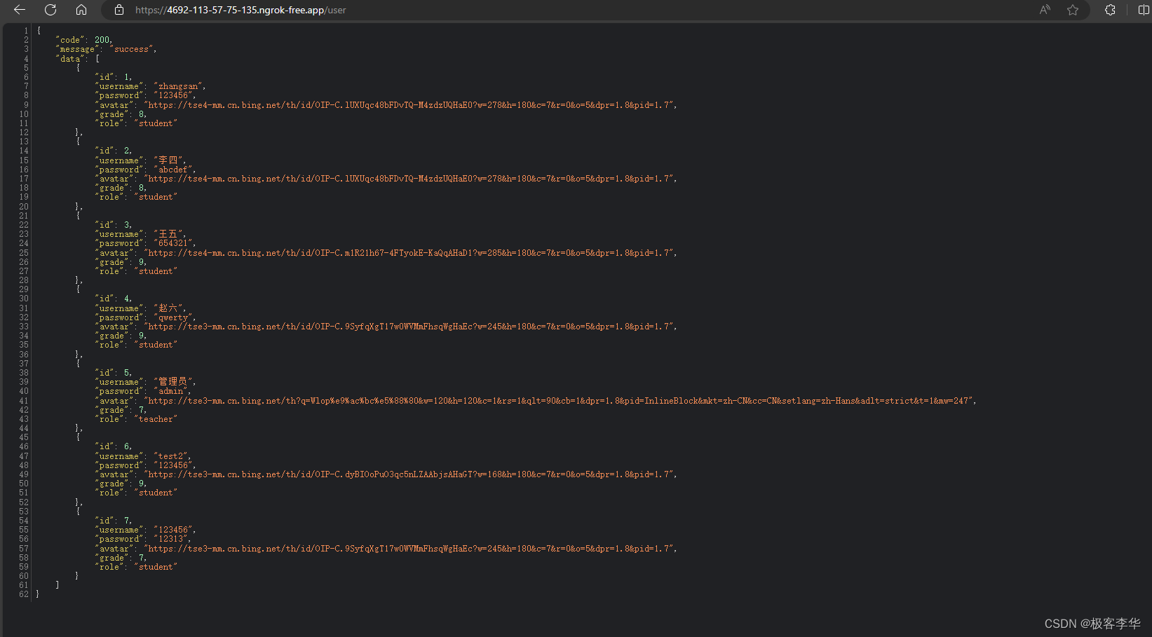Click the avatar URL on line 33
The width and height of the screenshot is (1152, 637).
[x=409, y=327]
